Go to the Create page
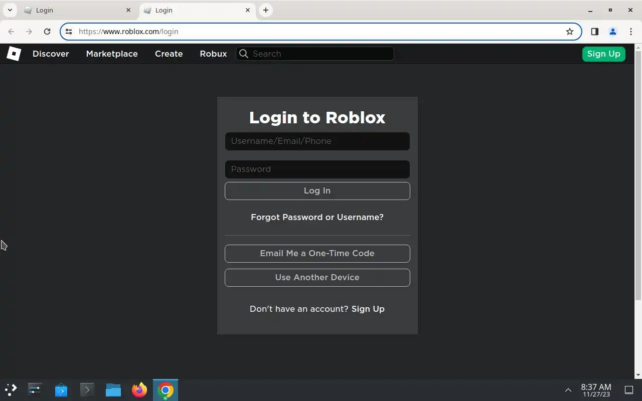The height and width of the screenshot is (401, 642). (x=169, y=54)
